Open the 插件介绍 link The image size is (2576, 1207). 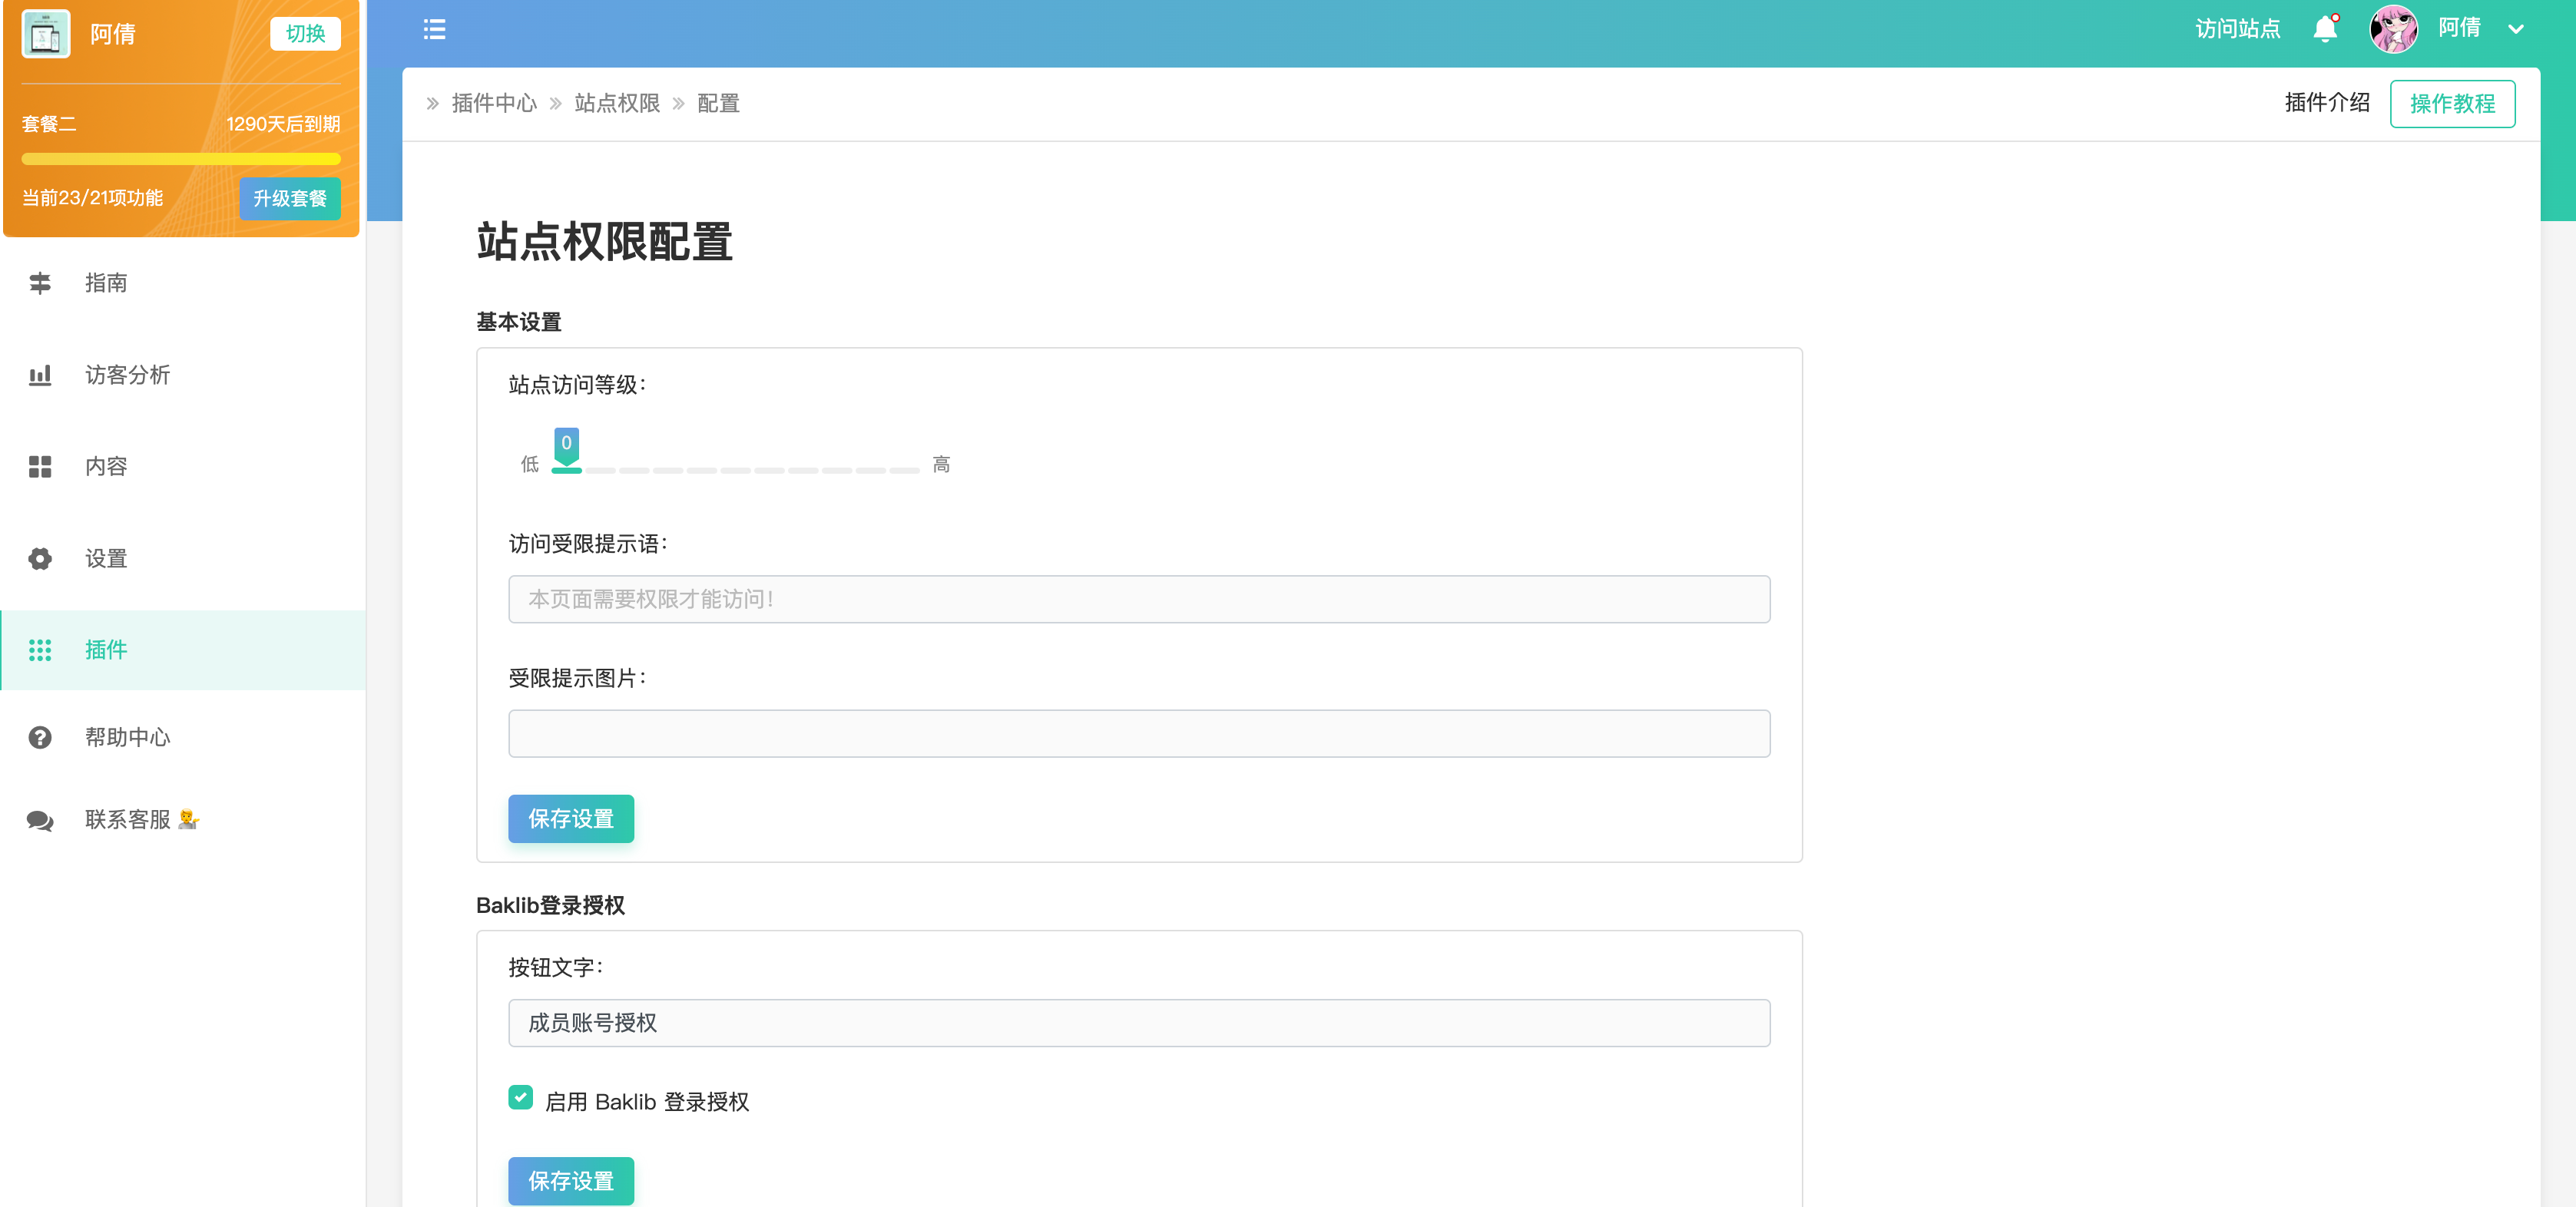click(x=2327, y=102)
